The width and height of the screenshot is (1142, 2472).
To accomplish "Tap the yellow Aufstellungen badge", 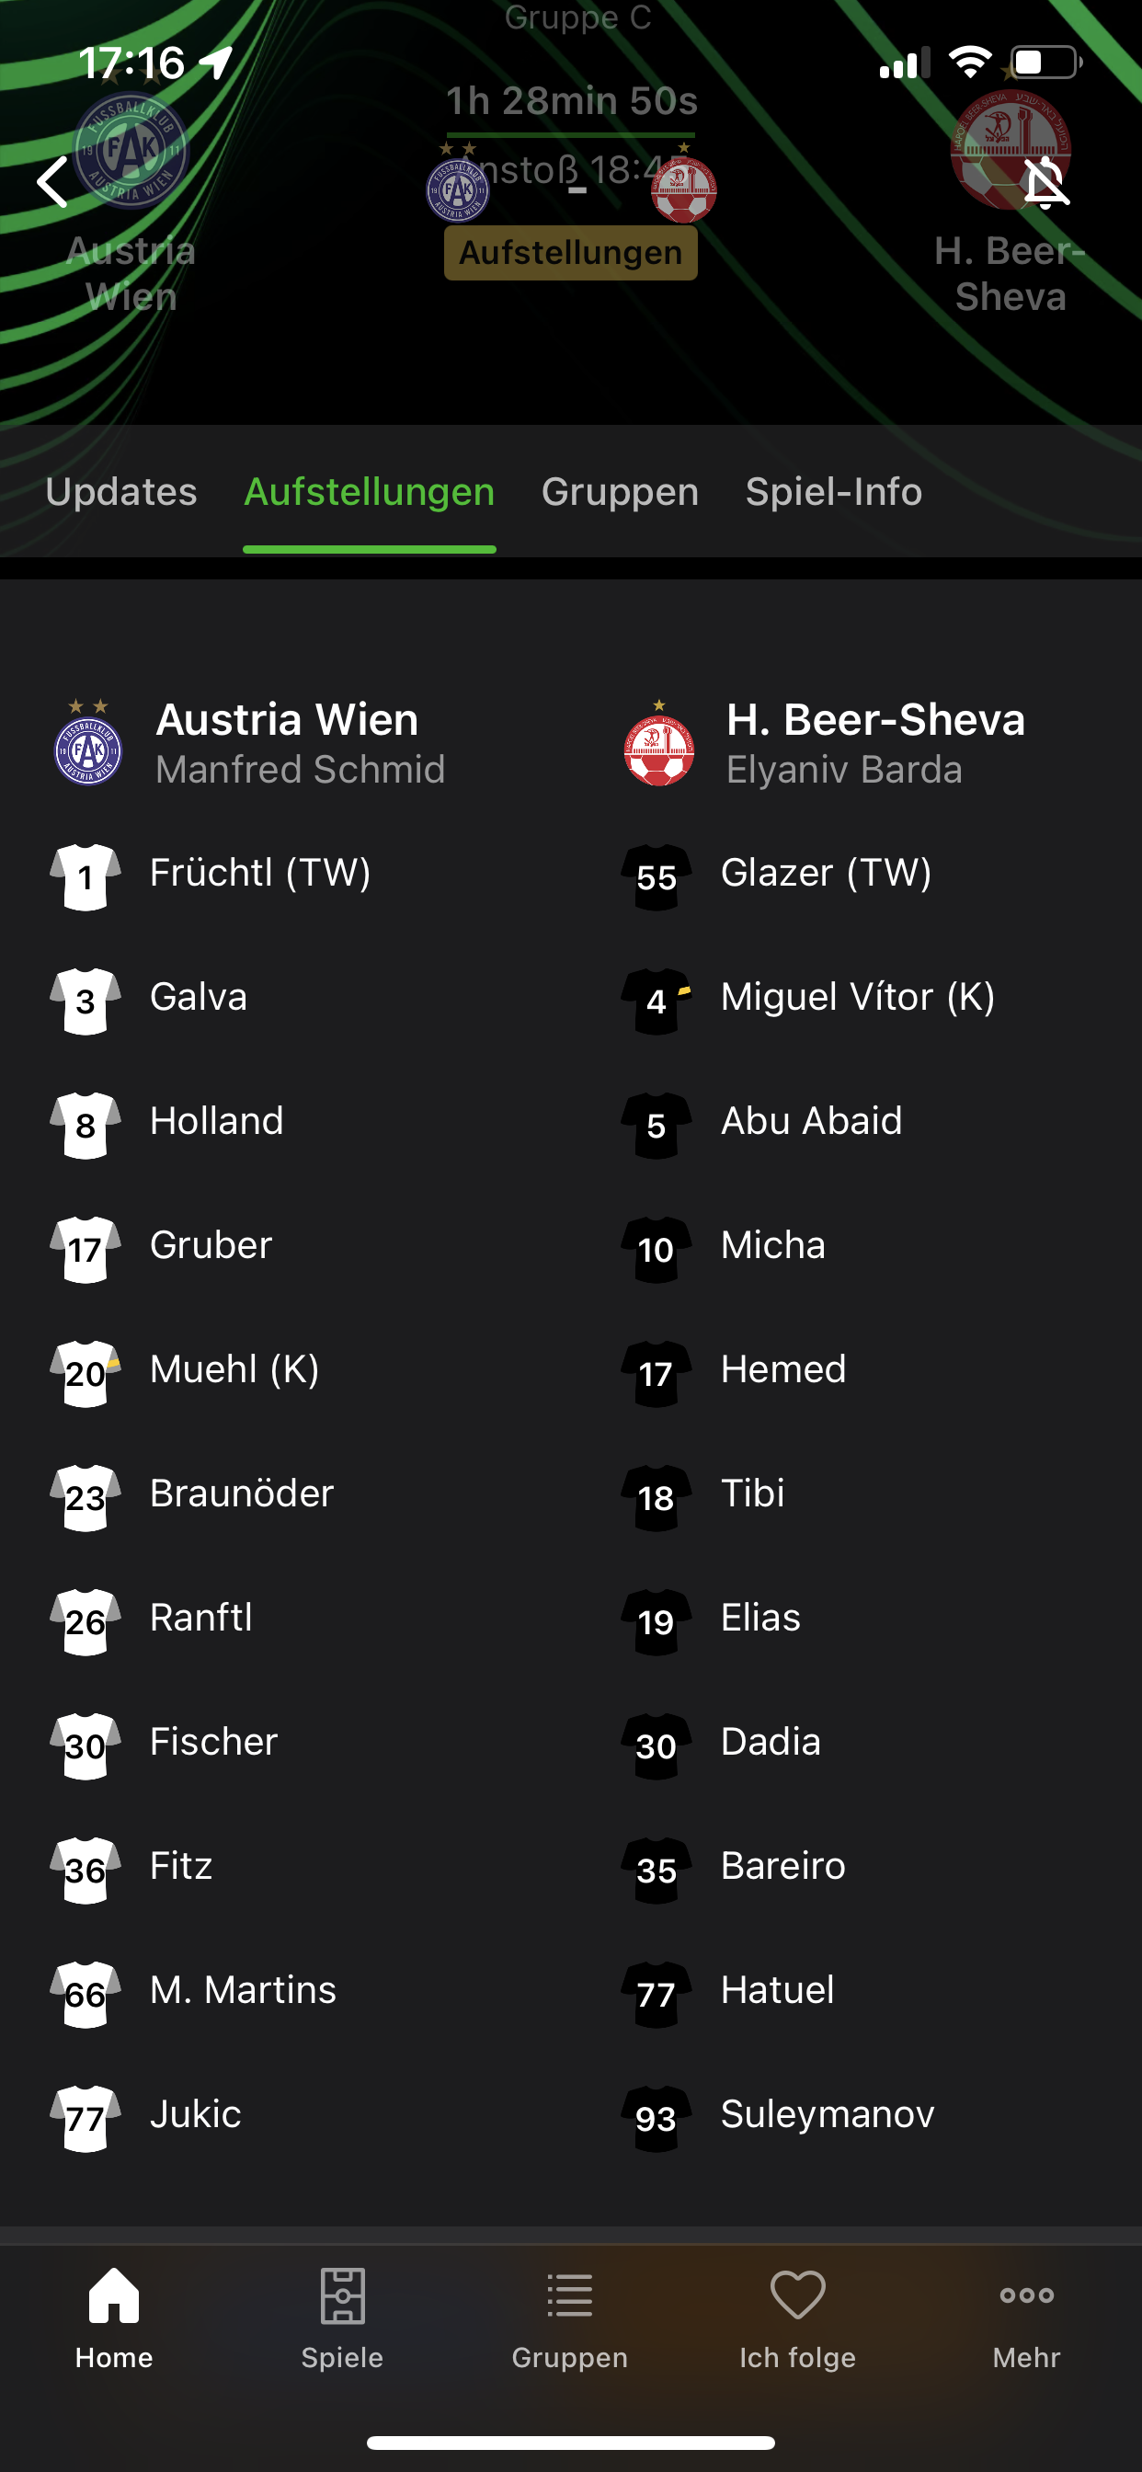I will pyautogui.click(x=571, y=252).
